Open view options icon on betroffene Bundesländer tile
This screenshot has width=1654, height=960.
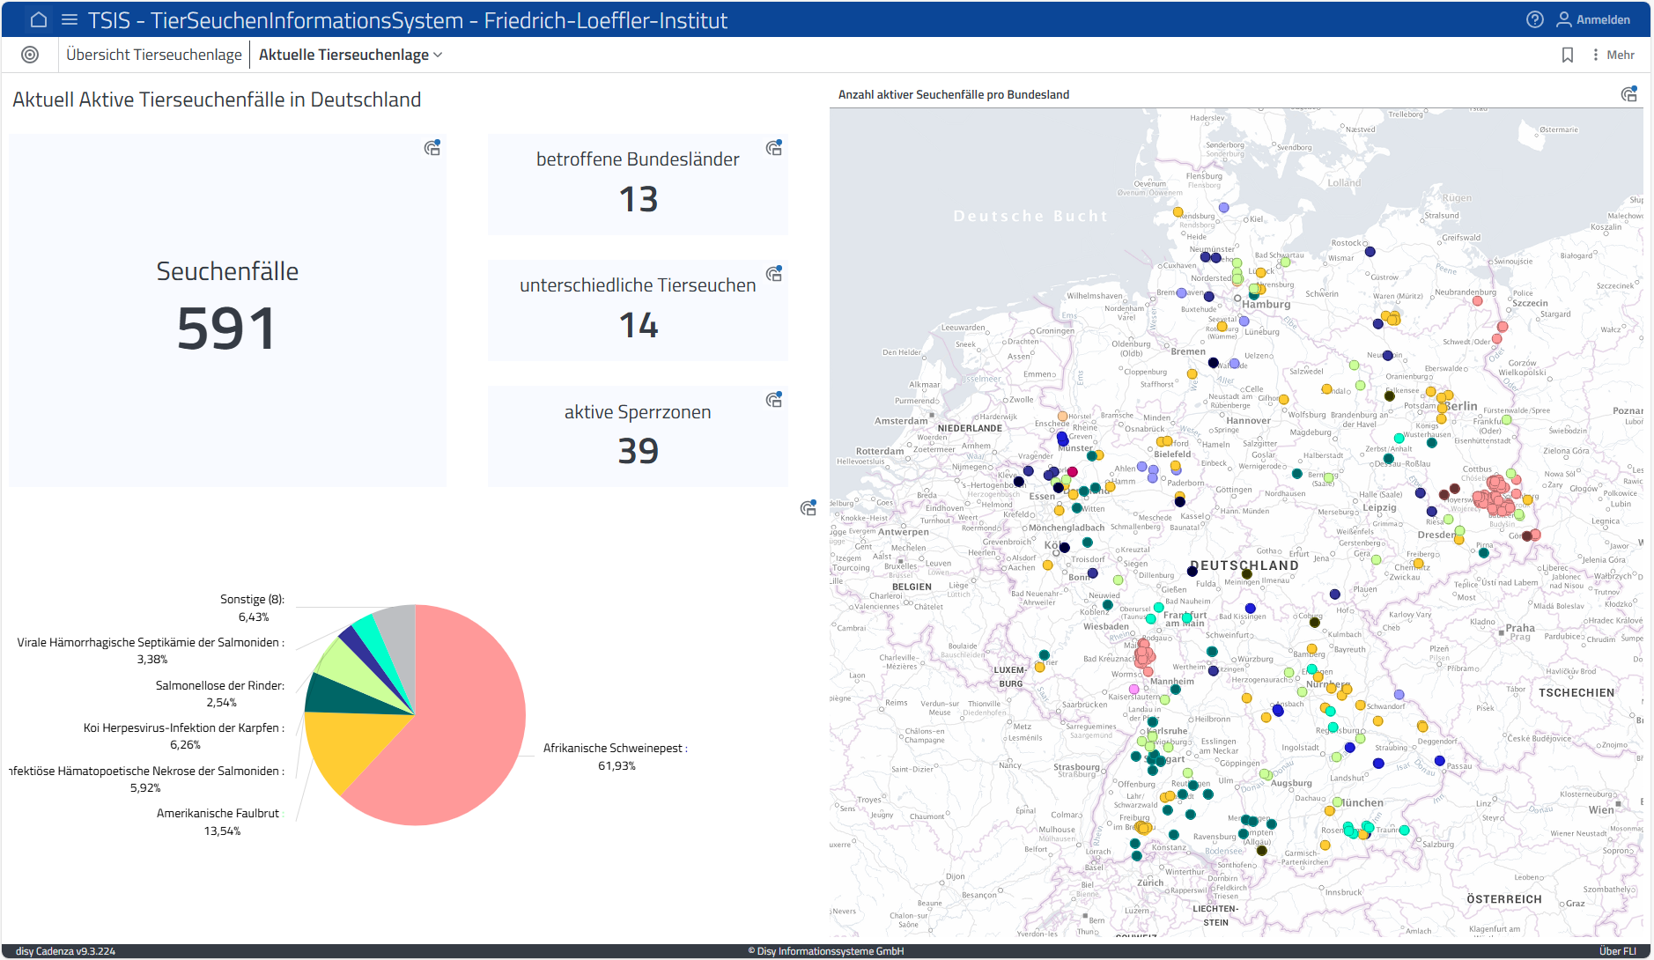(x=773, y=148)
